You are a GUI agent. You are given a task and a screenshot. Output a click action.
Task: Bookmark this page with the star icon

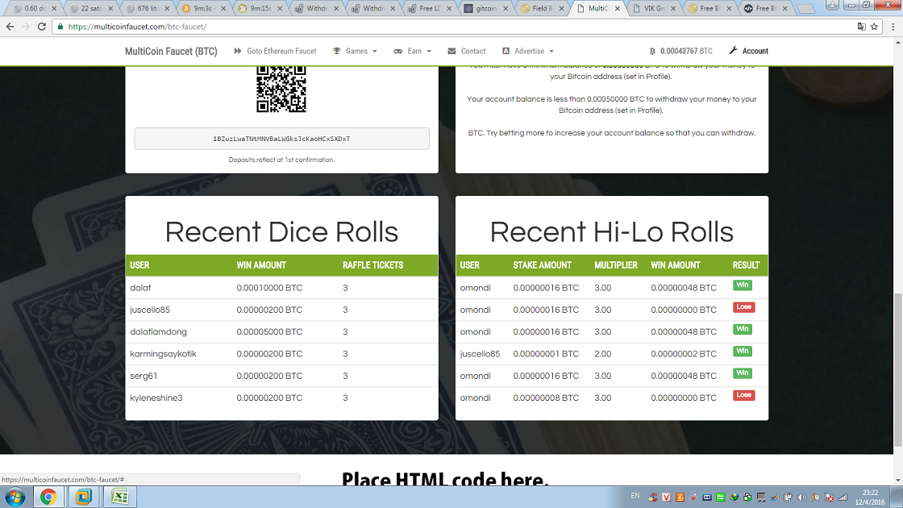[x=874, y=27]
